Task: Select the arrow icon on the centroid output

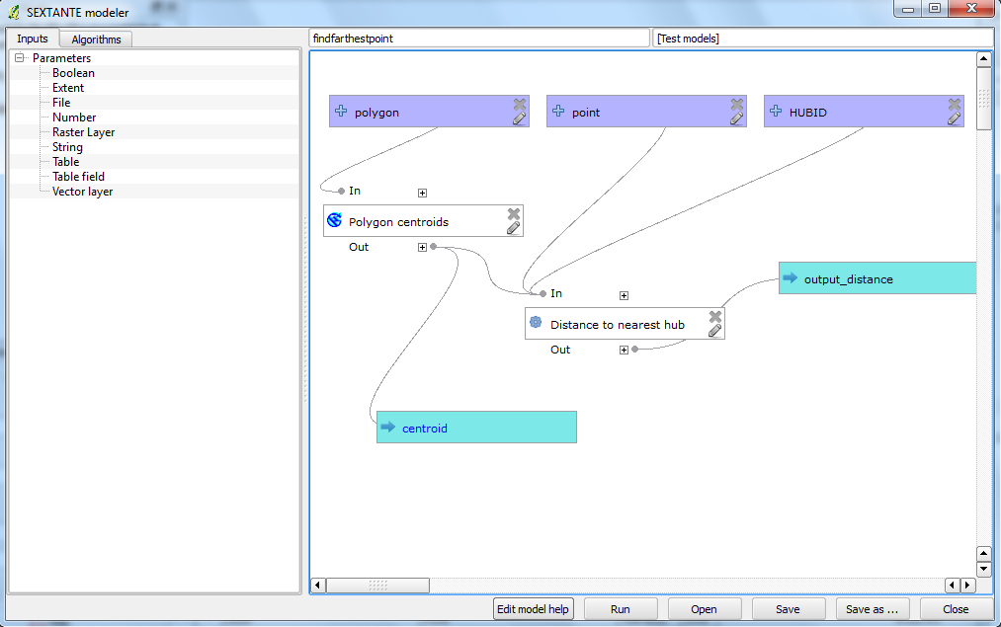Action: pyautogui.click(x=389, y=427)
